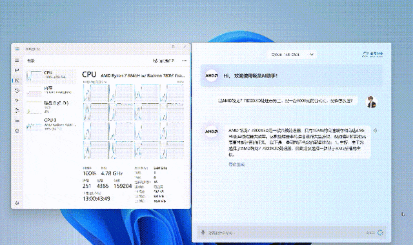Open Task Manager settings gear icon

click(x=17, y=203)
